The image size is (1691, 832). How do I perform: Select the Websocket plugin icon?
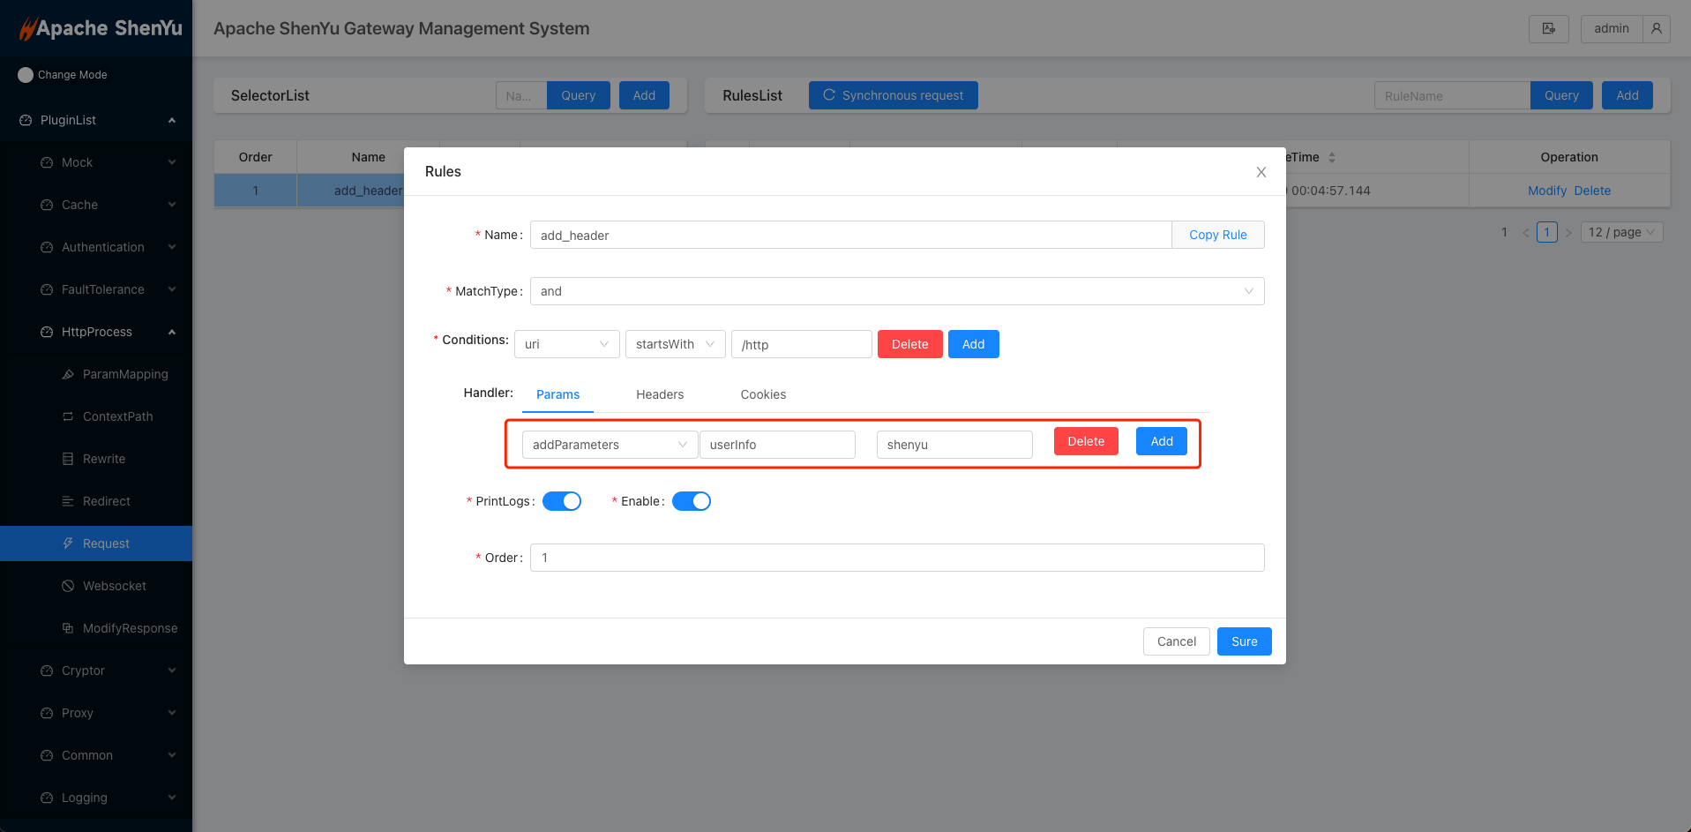67,586
